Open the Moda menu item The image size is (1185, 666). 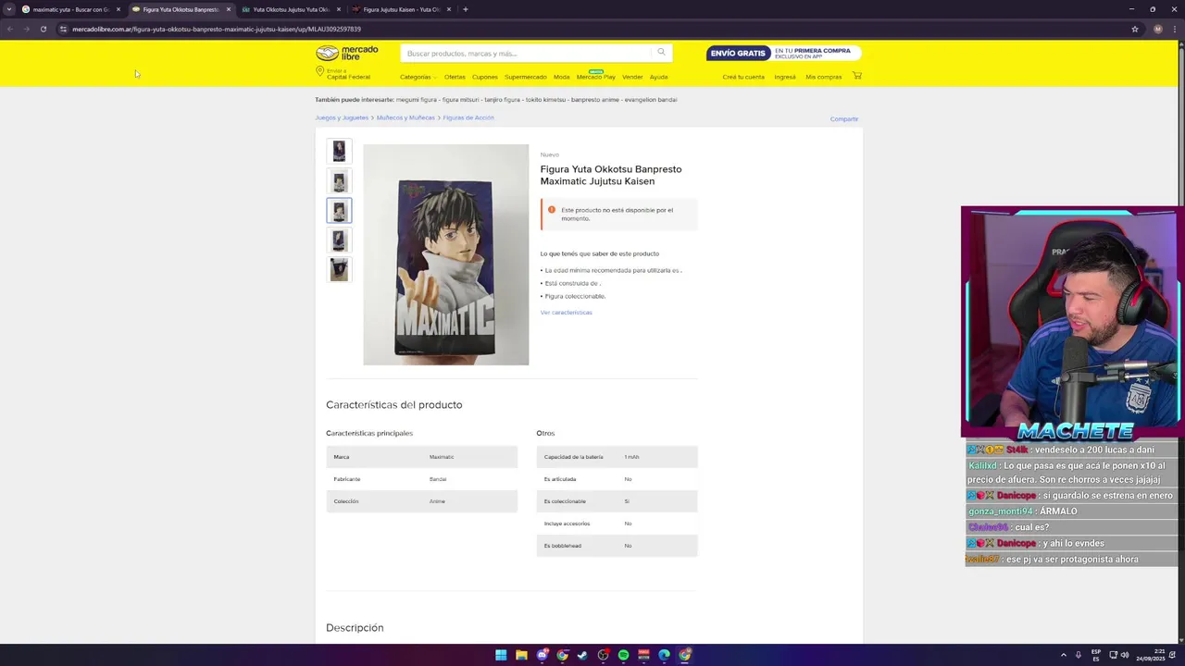tap(561, 77)
